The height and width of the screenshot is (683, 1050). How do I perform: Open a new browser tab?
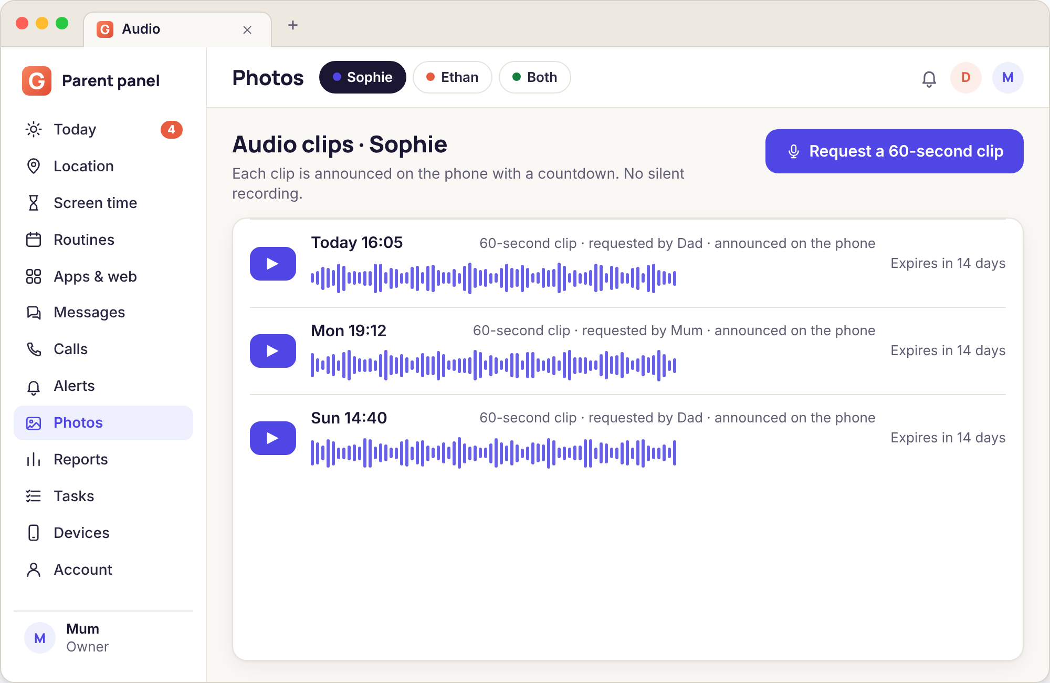(293, 25)
